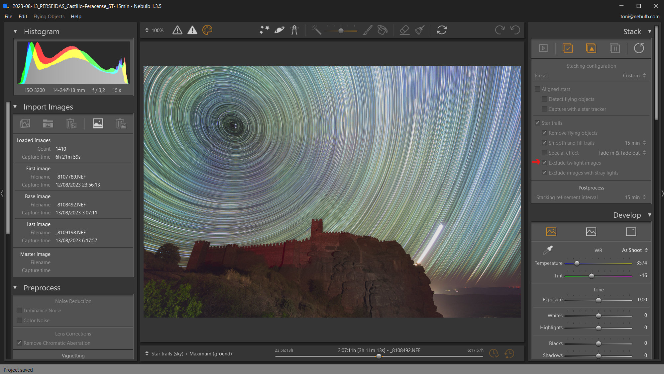
Task: Select the cleaning broom tool
Action: tap(420, 30)
